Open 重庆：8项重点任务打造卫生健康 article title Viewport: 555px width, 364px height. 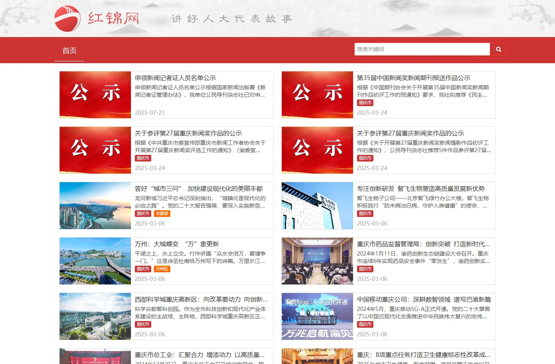pyautogui.click(x=424, y=355)
